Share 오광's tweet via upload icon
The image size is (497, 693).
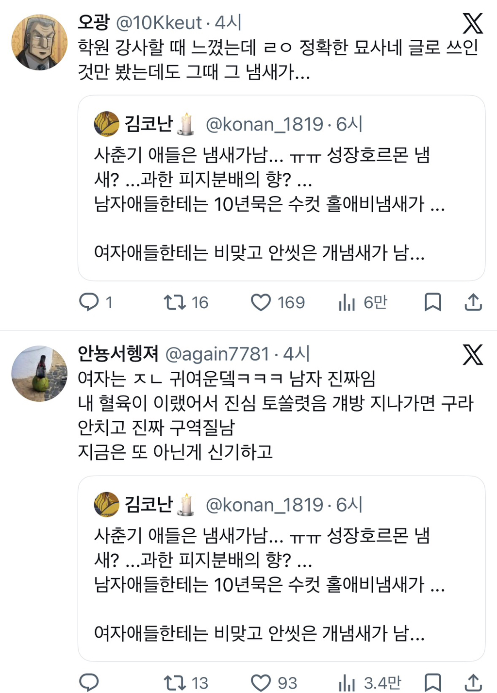coord(473,302)
